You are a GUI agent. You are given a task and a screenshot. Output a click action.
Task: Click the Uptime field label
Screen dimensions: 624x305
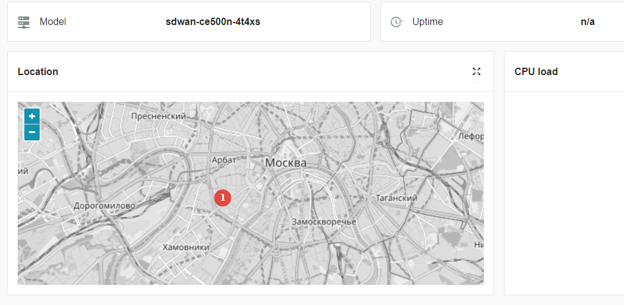click(x=427, y=22)
